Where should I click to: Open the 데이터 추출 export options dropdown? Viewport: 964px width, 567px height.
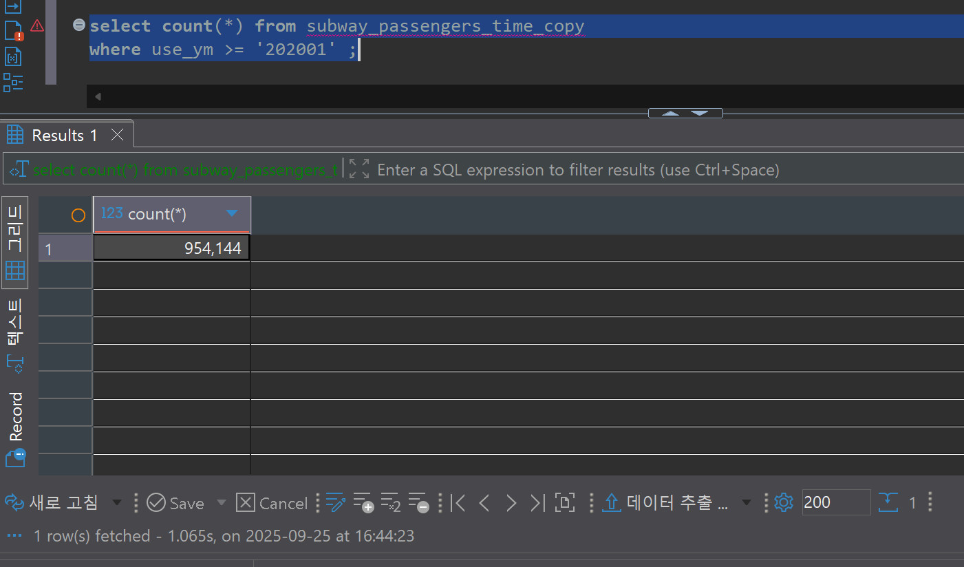(747, 502)
